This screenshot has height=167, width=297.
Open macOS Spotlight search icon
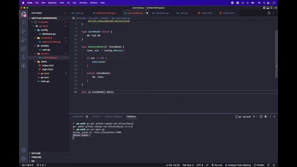coord(264,3)
